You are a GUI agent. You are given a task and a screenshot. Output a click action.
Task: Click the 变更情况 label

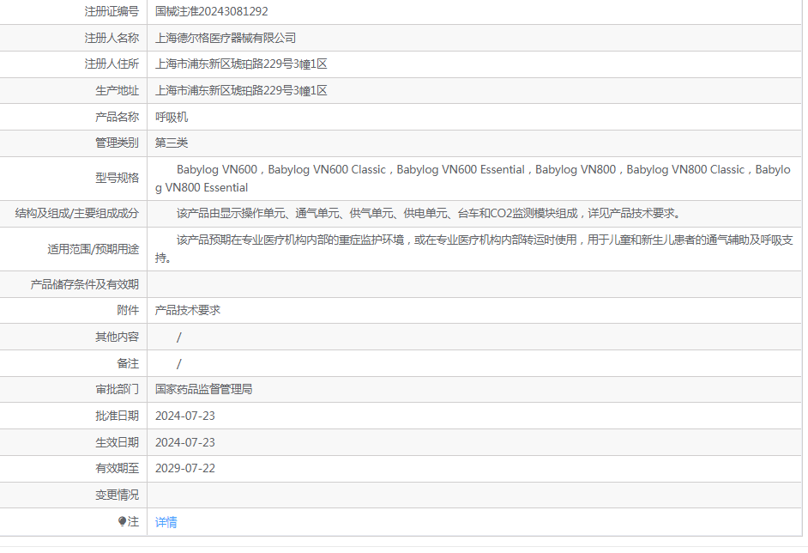click(x=117, y=495)
